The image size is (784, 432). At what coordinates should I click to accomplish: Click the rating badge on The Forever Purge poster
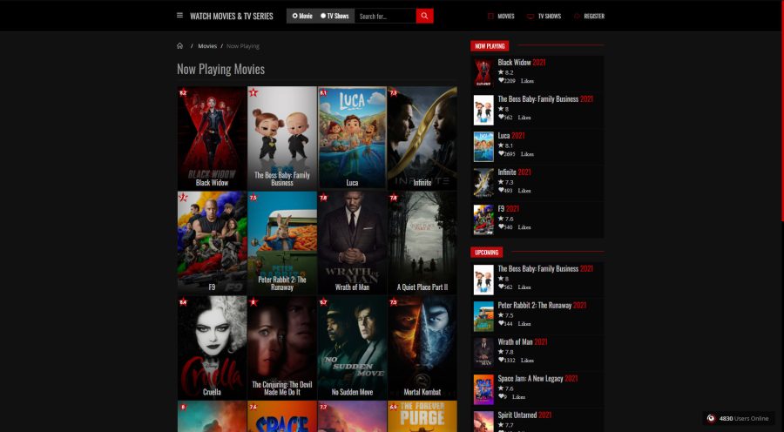coord(393,407)
